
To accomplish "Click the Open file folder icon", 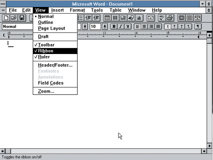I will [x=14, y=18].
